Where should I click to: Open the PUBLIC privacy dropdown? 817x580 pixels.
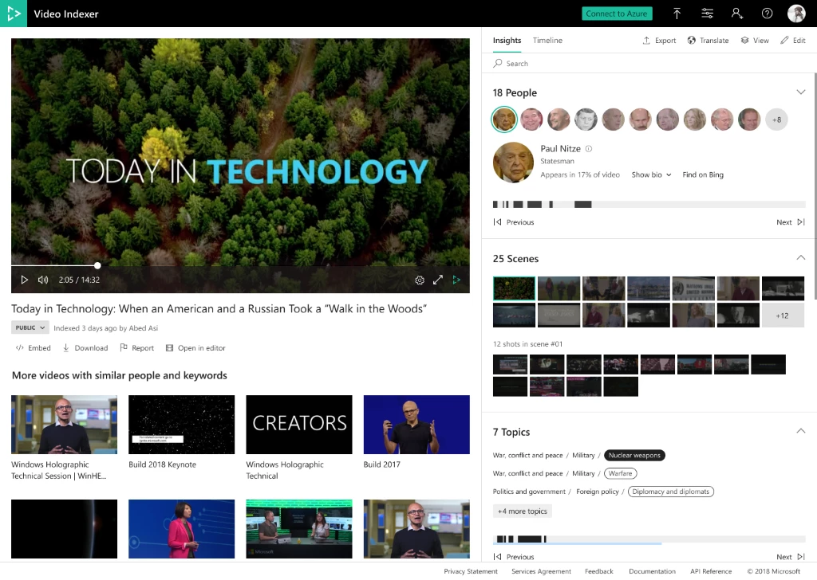click(30, 327)
